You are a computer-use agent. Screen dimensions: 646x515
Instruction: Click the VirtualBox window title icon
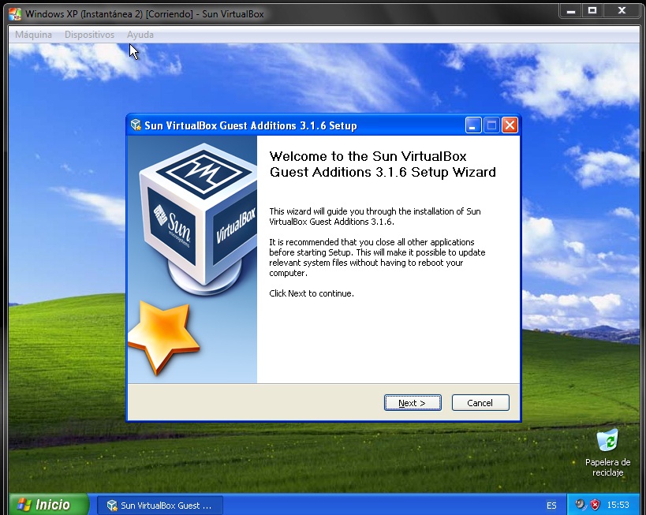click(15, 13)
